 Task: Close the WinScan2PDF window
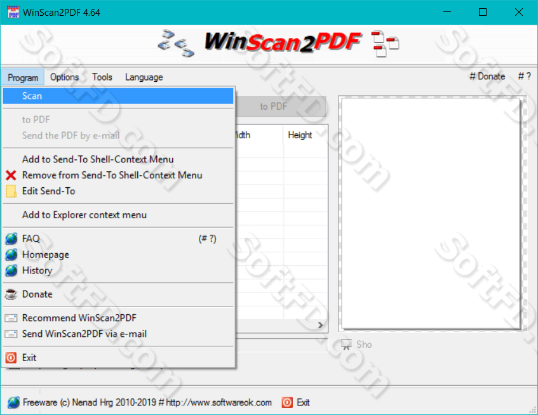click(519, 12)
